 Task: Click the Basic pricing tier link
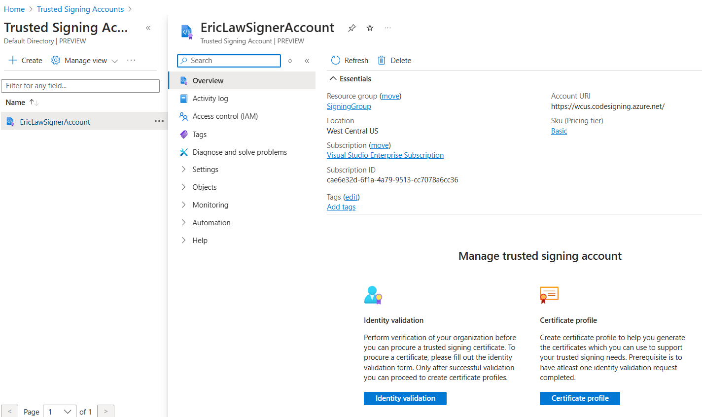(x=559, y=131)
